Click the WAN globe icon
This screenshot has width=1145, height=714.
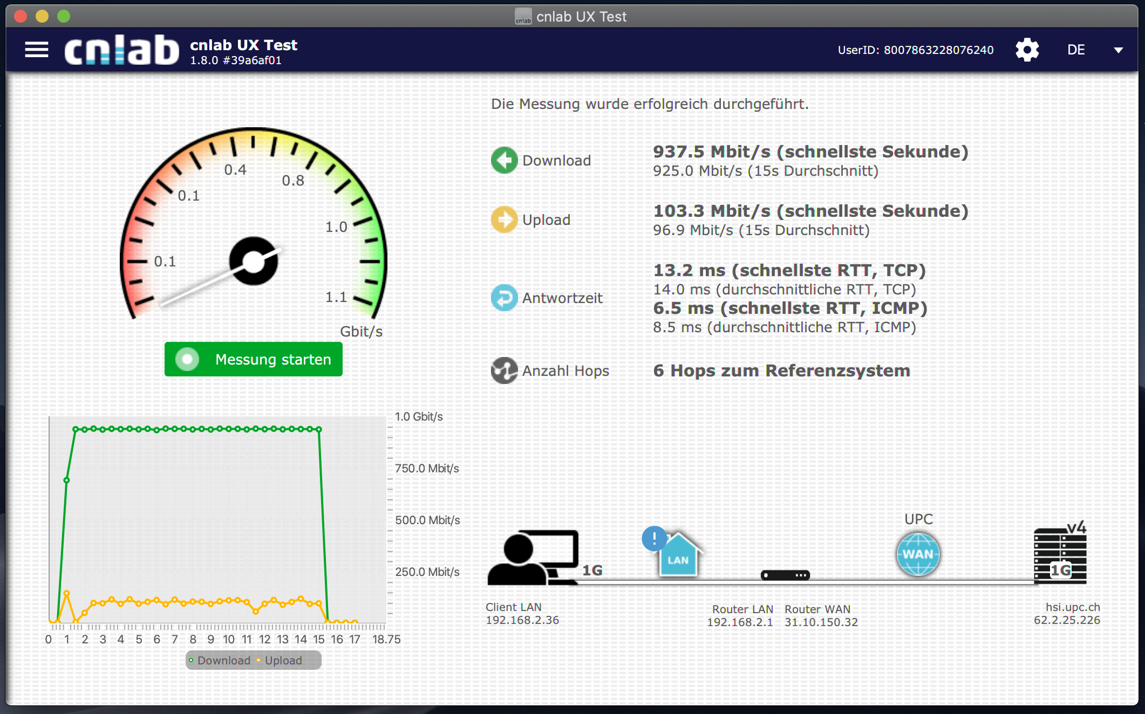918,554
